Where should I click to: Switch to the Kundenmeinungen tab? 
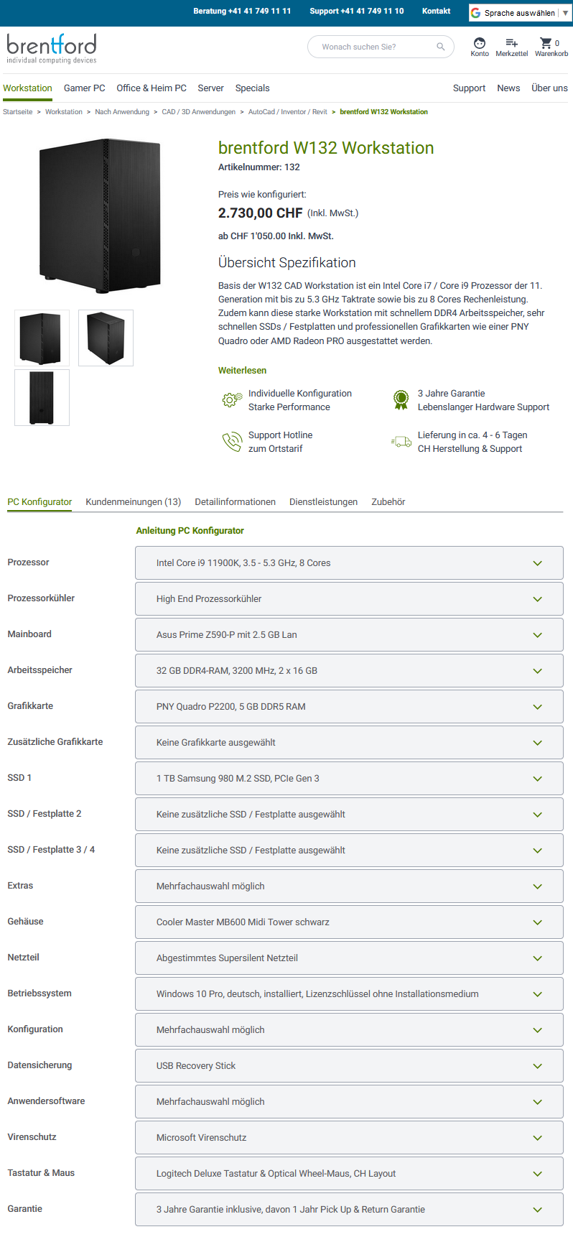pos(133,502)
